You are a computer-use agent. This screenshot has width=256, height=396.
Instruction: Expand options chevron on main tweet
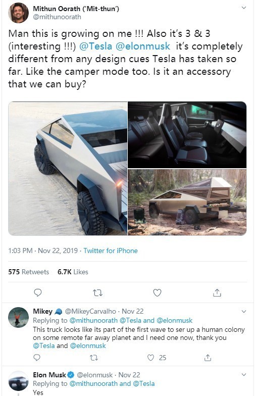(x=243, y=8)
